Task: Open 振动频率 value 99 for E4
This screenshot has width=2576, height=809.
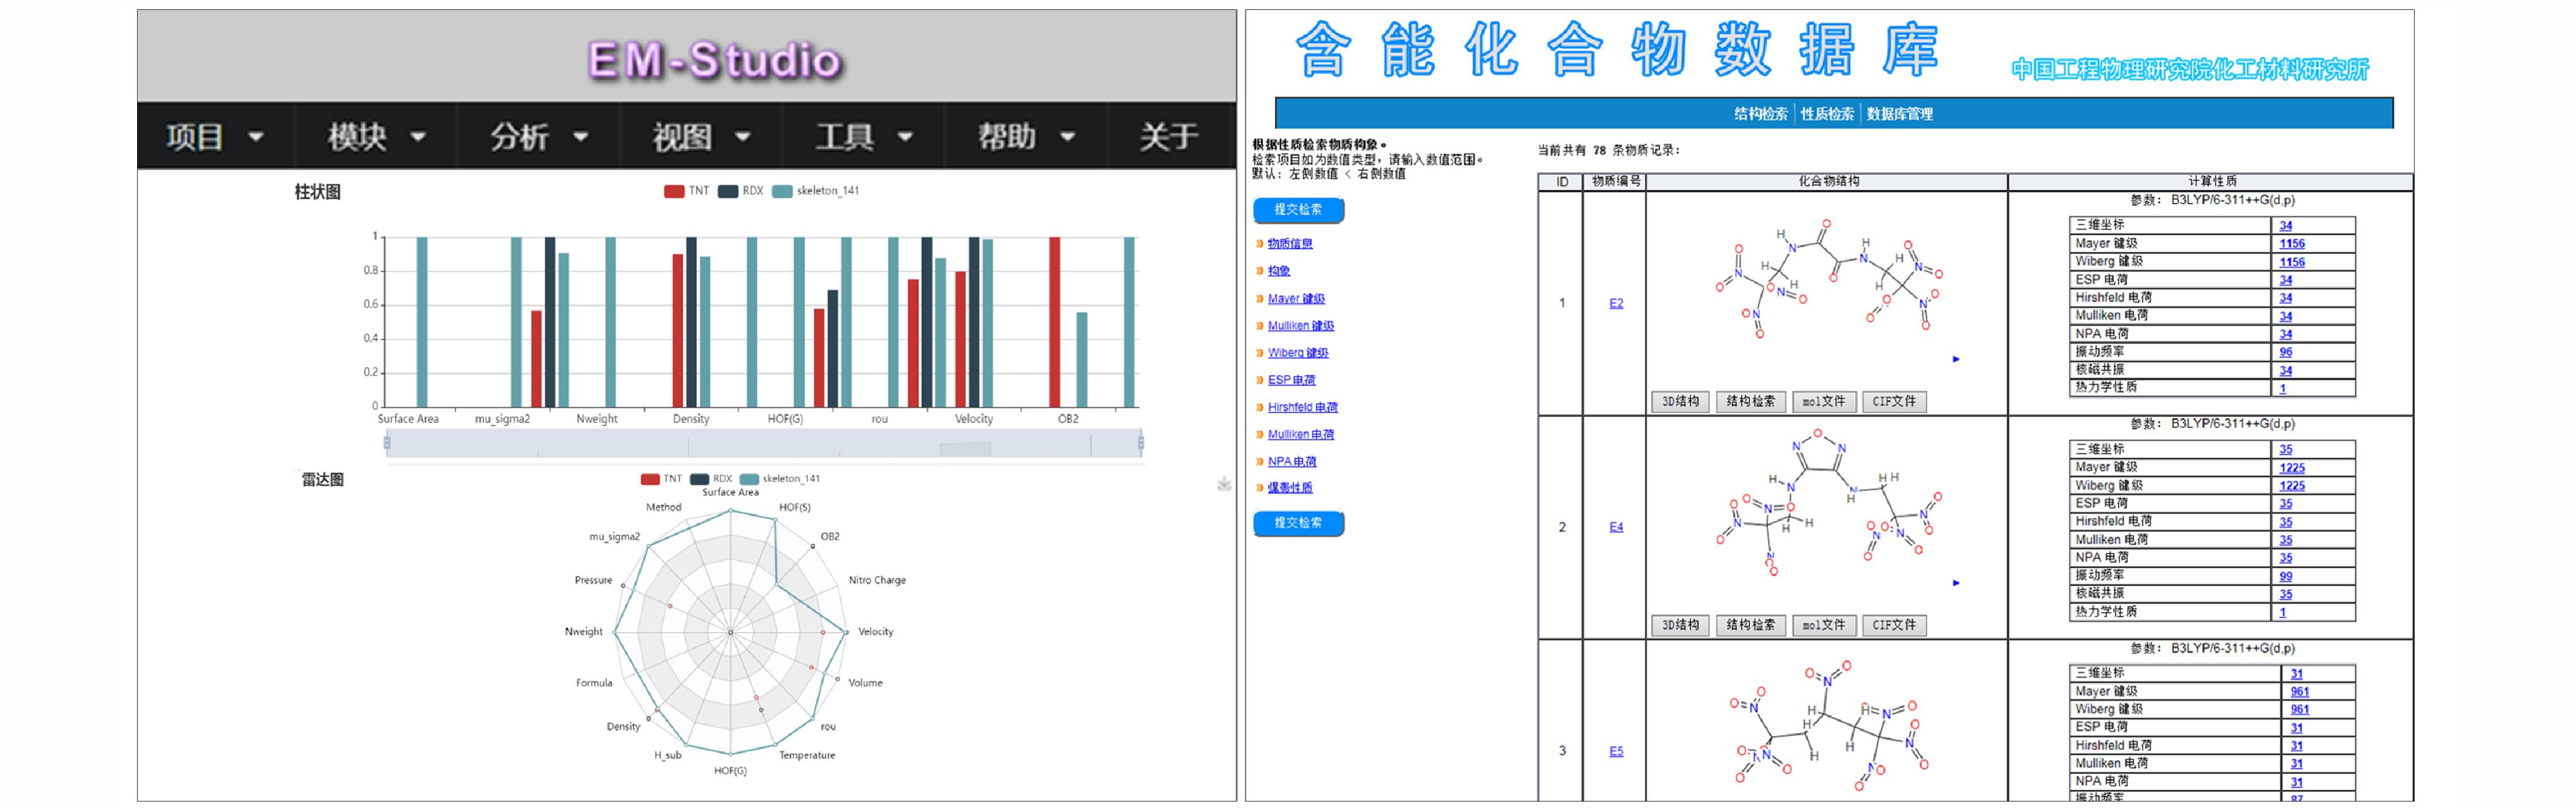Action: pos(2286,576)
